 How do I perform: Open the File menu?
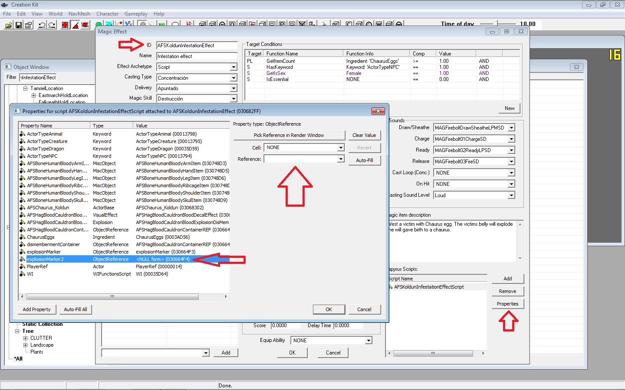click(7, 14)
